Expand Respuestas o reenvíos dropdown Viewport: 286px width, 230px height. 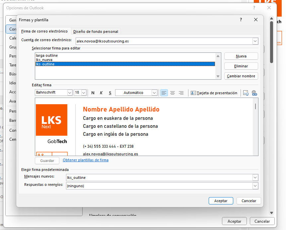255,186
